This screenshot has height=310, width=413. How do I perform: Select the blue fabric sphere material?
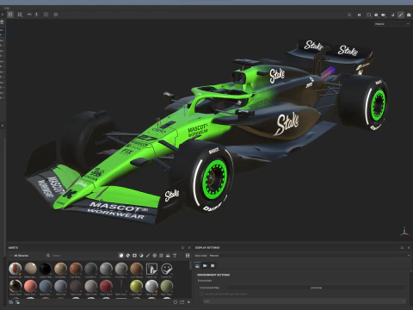[46, 286]
